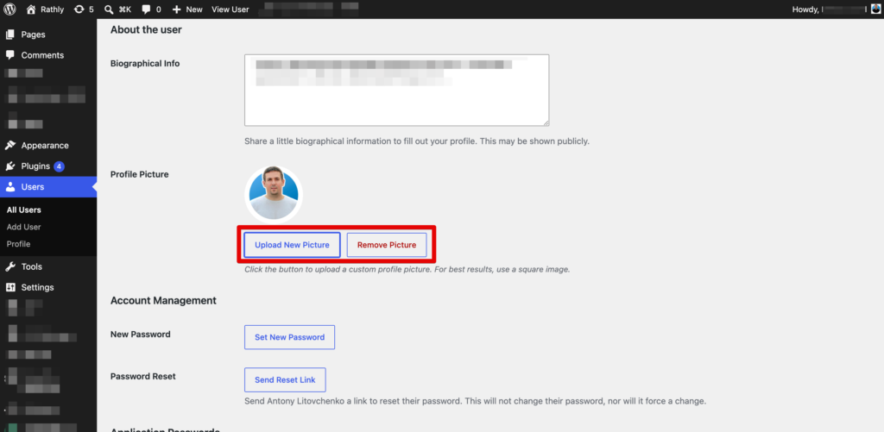Select the All Users submenu link
This screenshot has height=432, width=884.
click(x=23, y=210)
